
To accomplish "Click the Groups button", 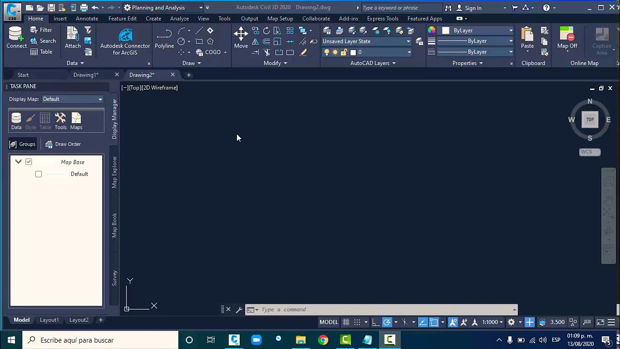I will pos(23,144).
